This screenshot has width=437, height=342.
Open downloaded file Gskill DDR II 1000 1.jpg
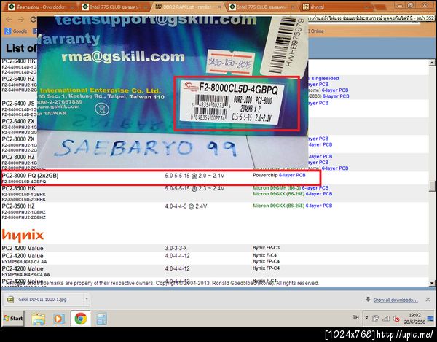click(x=42, y=299)
